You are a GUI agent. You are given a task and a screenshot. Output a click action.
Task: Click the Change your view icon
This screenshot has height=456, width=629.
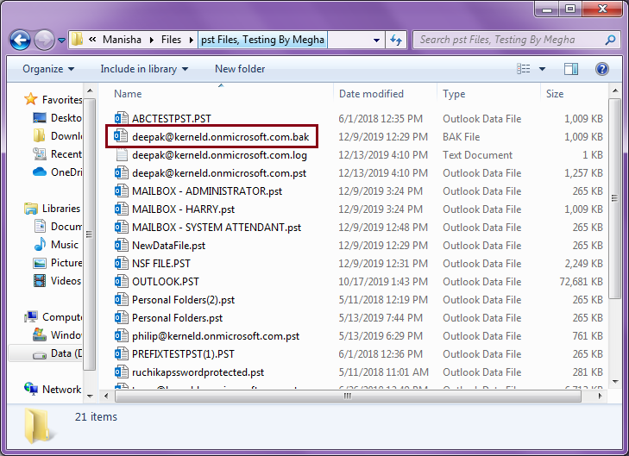click(523, 69)
